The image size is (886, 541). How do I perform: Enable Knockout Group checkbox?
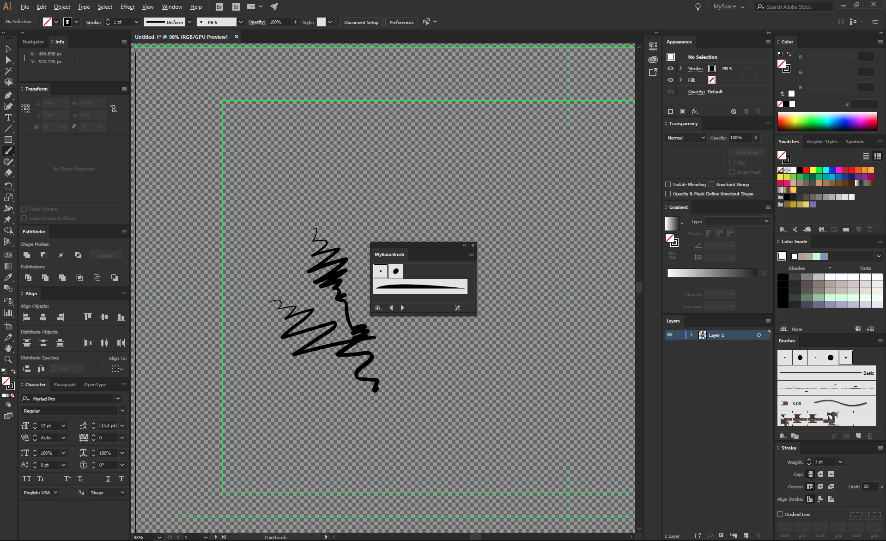[x=711, y=184]
